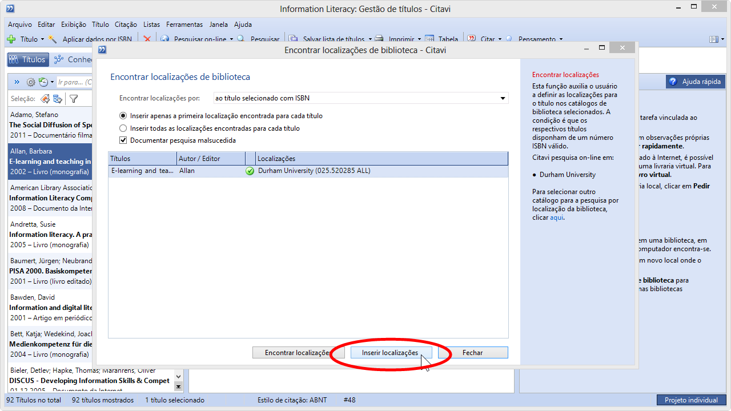Select the 'American Library Association' title entry

(50, 198)
